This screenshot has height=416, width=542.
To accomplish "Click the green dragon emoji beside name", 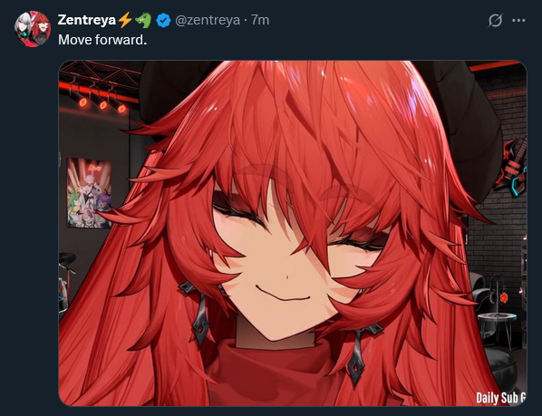I will [143, 20].
